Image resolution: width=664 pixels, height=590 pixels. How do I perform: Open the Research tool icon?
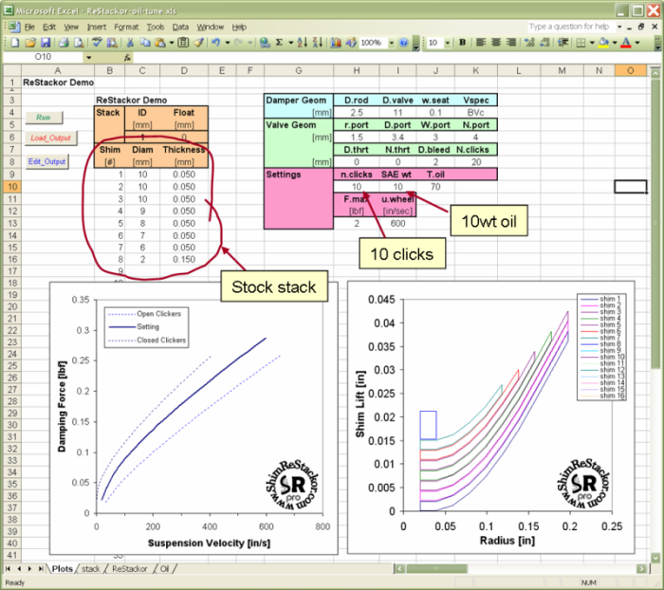tap(112, 43)
